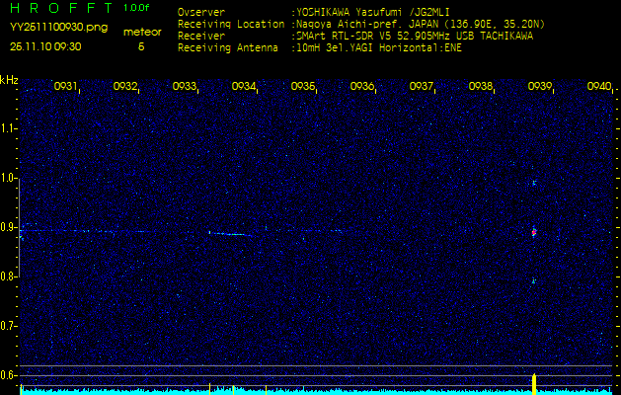Select the YY2611100930.png filename
This screenshot has height=395, width=621.
coord(51,28)
